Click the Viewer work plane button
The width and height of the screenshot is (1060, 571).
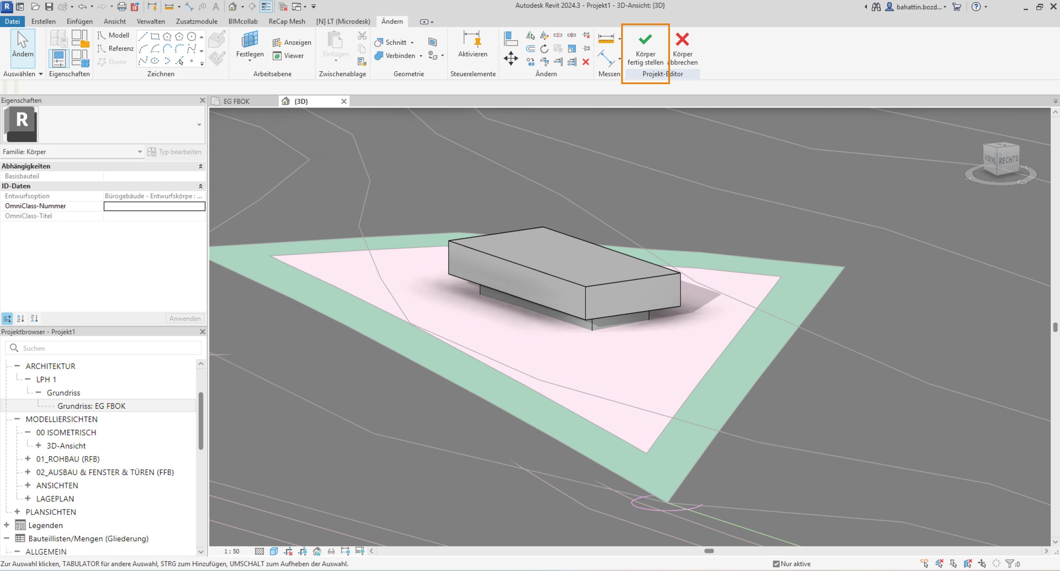coord(288,56)
